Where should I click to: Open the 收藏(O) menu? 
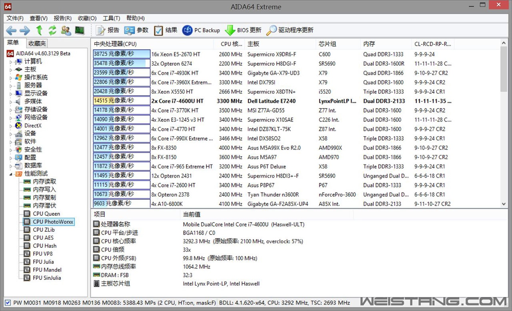(x=87, y=18)
